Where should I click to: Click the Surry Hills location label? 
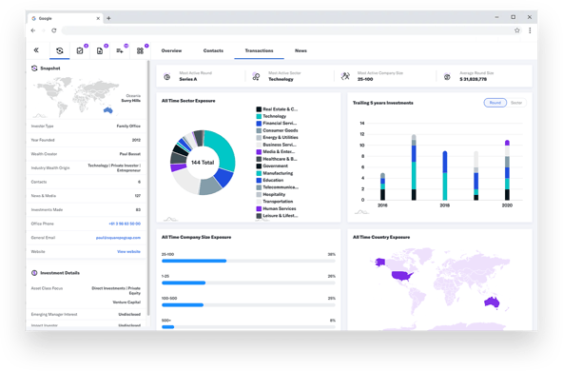[131, 101]
